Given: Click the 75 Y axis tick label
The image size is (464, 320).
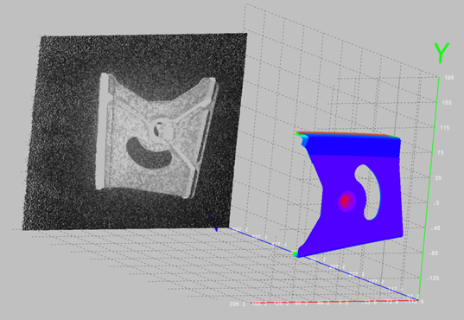Looking at the screenshot, I should coord(441,153).
